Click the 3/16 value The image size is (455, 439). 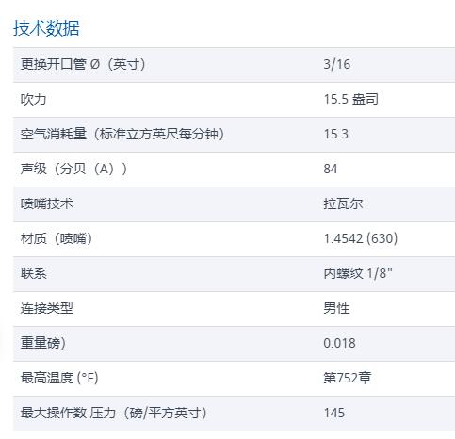337,64
